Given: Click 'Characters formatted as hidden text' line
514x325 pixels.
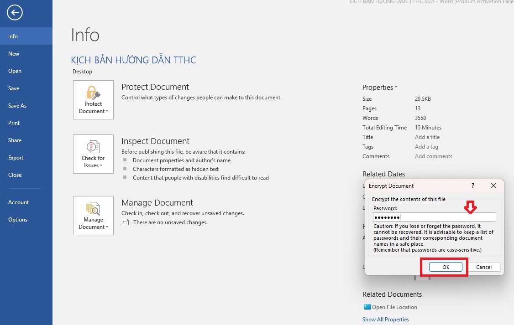Looking at the screenshot, I should point(176,169).
